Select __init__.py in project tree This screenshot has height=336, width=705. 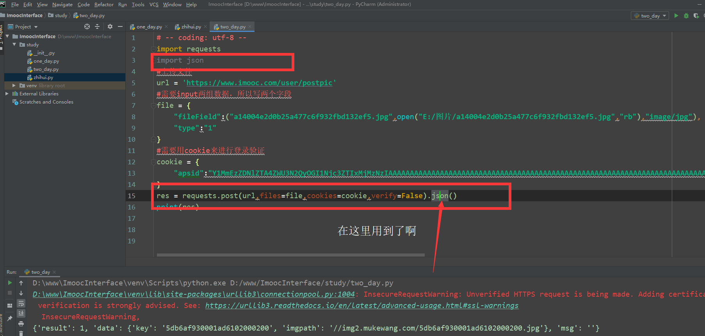pyautogui.click(x=41, y=53)
